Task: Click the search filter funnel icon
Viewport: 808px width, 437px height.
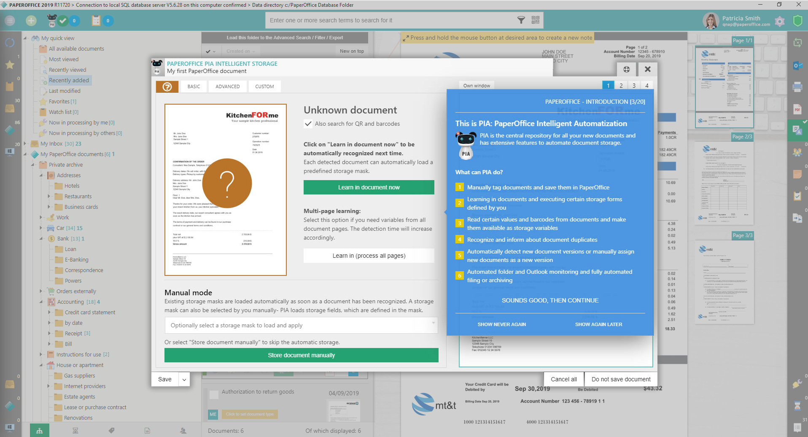Action: click(521, 20)
